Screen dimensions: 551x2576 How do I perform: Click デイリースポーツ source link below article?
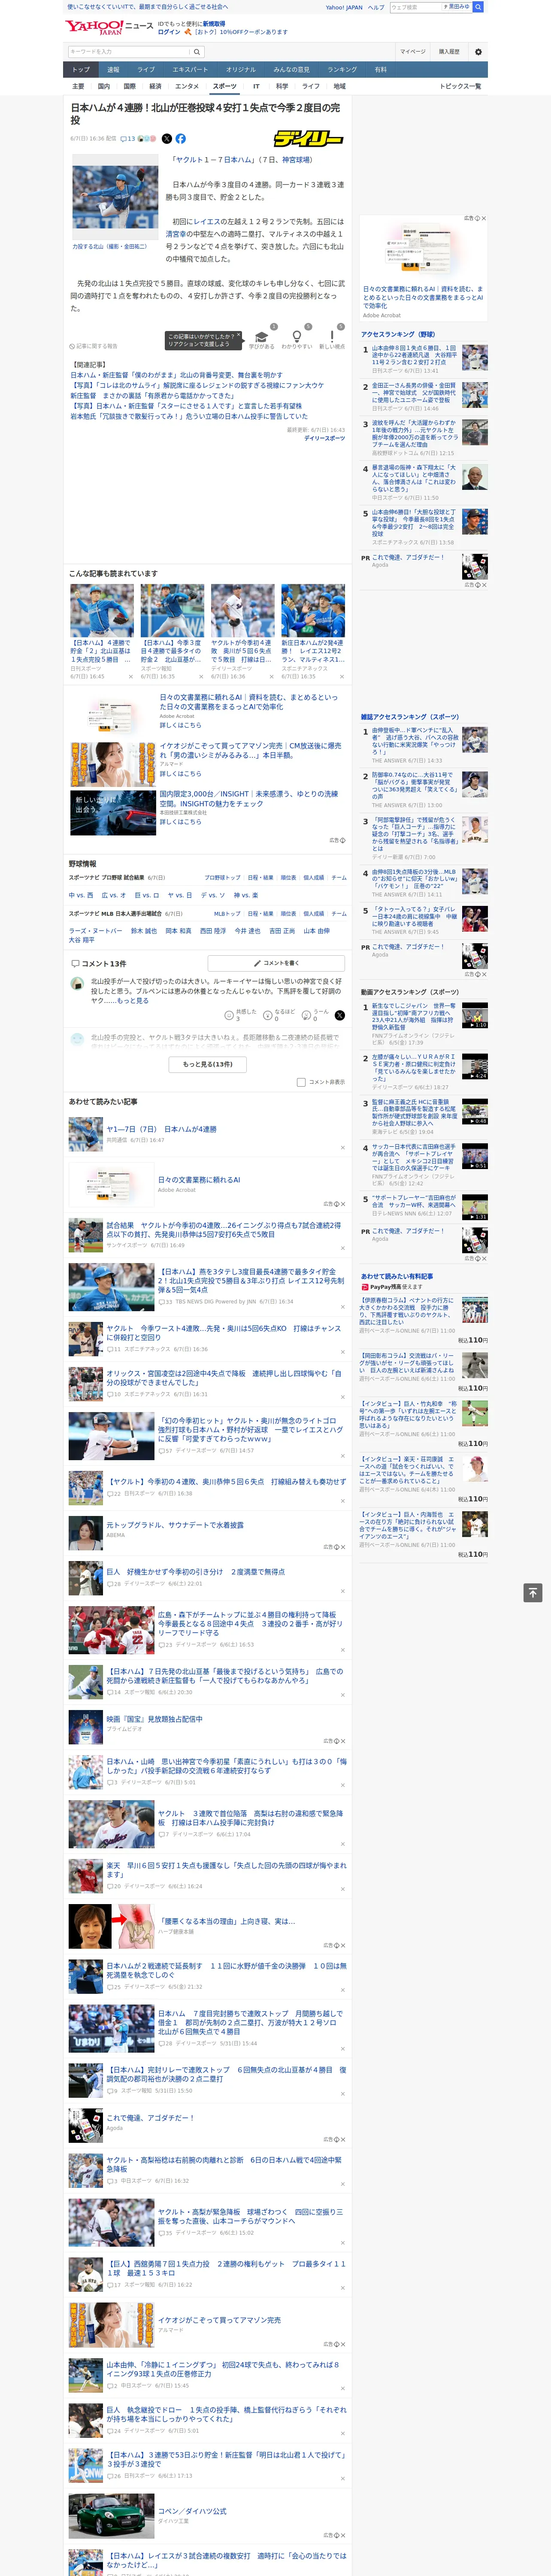(x=324, y=438)
